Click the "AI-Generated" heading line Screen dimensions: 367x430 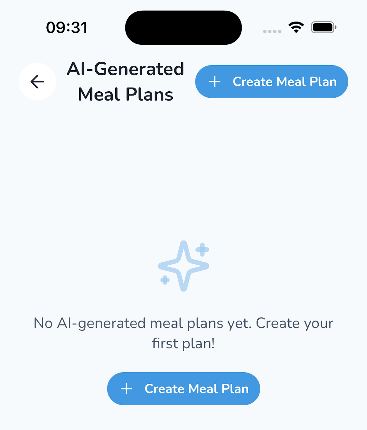coord(125,69)
